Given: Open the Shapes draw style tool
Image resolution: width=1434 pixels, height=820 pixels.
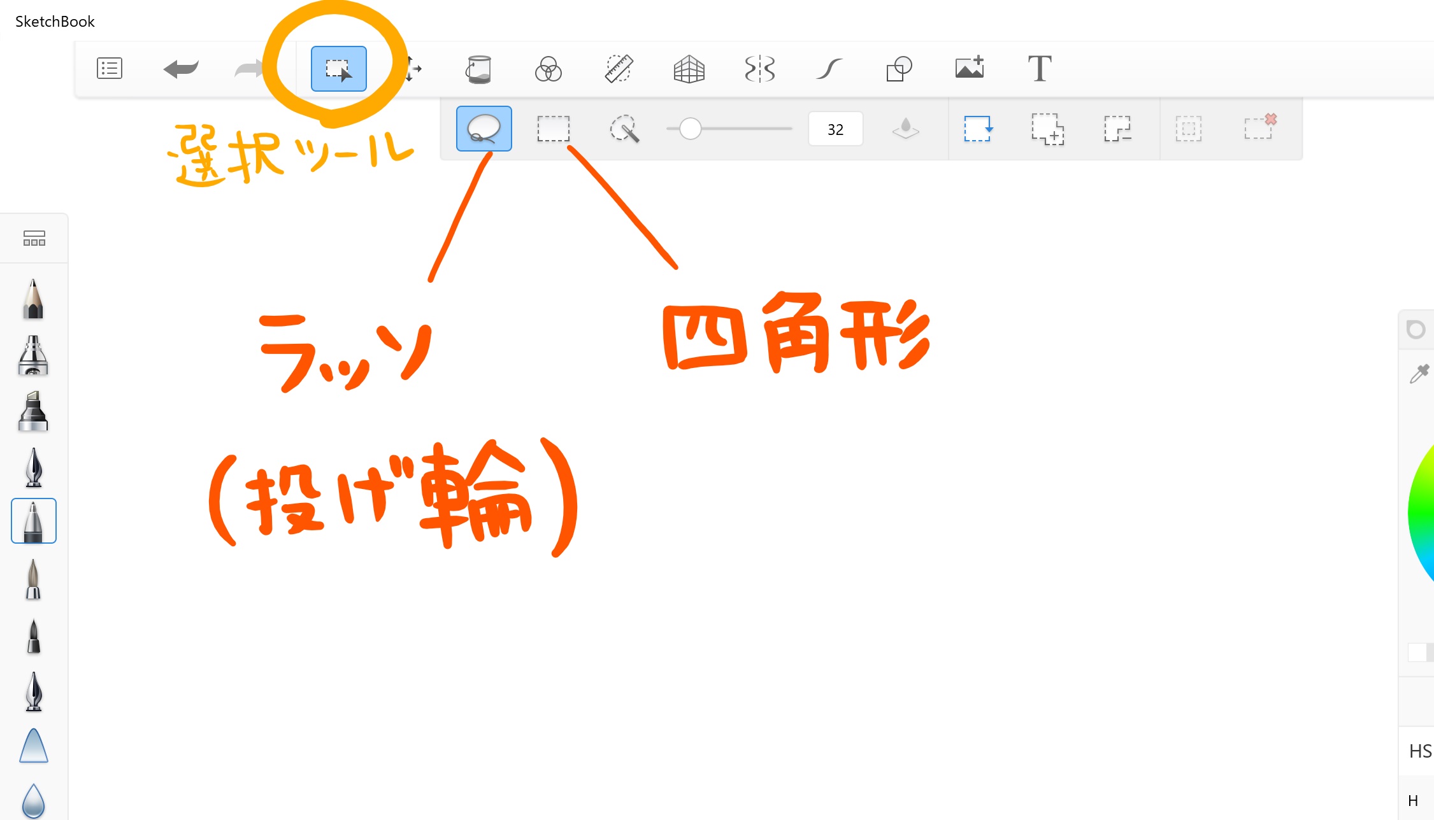Looking at the screenshot, I should (x=899, y=69).
